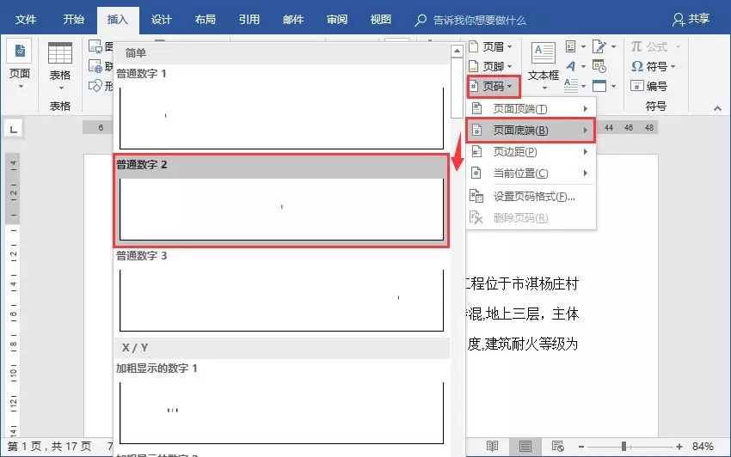The image size is (731, 457).
Task: Click the 文本框 (Text Box) icon
Action: 544,53
